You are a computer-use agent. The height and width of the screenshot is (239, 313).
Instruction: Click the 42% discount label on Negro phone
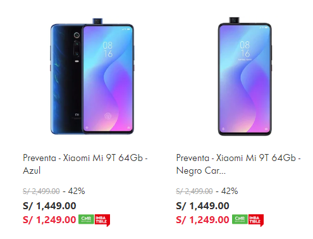(230, 191)
